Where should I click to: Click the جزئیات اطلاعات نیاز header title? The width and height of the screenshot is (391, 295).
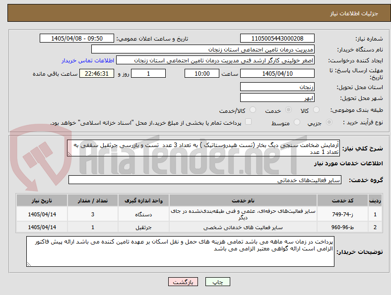coord(354,13)
